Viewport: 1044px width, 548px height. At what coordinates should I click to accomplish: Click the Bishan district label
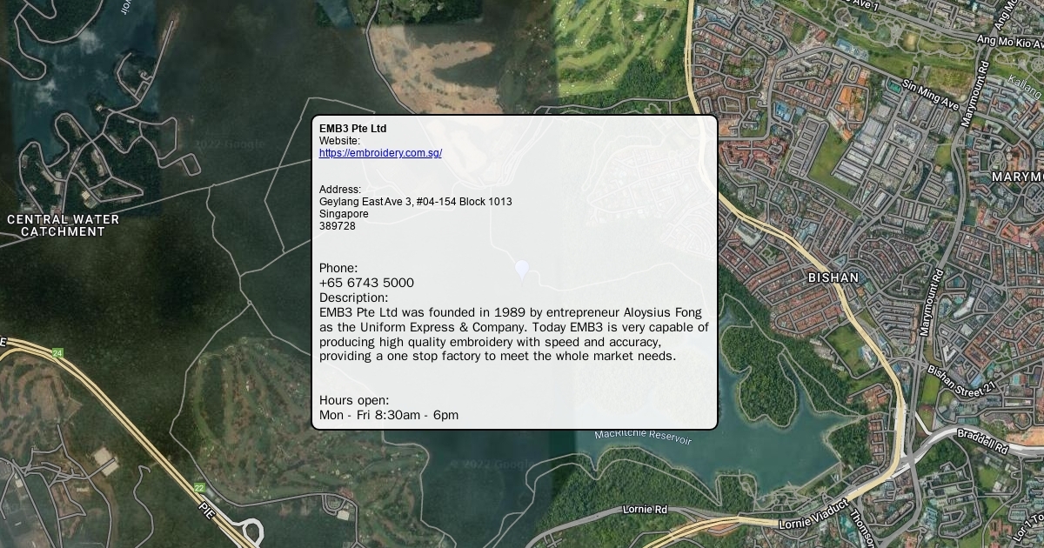click(x=833, y=278)
